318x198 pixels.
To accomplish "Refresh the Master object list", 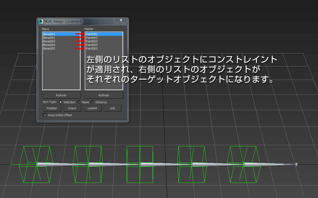I will click(104, 95).
